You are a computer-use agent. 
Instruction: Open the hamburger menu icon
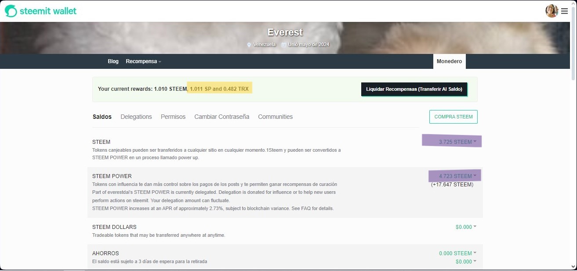pyautogui.click(x=565, y=11)
